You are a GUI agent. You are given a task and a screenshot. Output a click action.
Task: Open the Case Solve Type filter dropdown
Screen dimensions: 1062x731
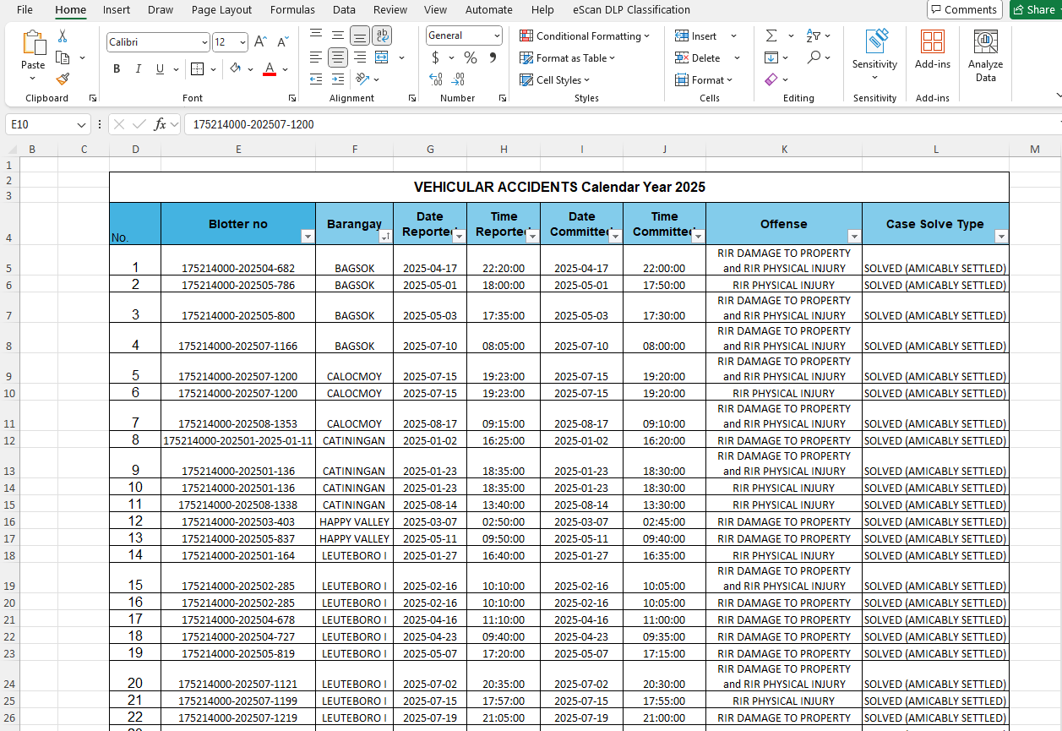coord(1001,237)
